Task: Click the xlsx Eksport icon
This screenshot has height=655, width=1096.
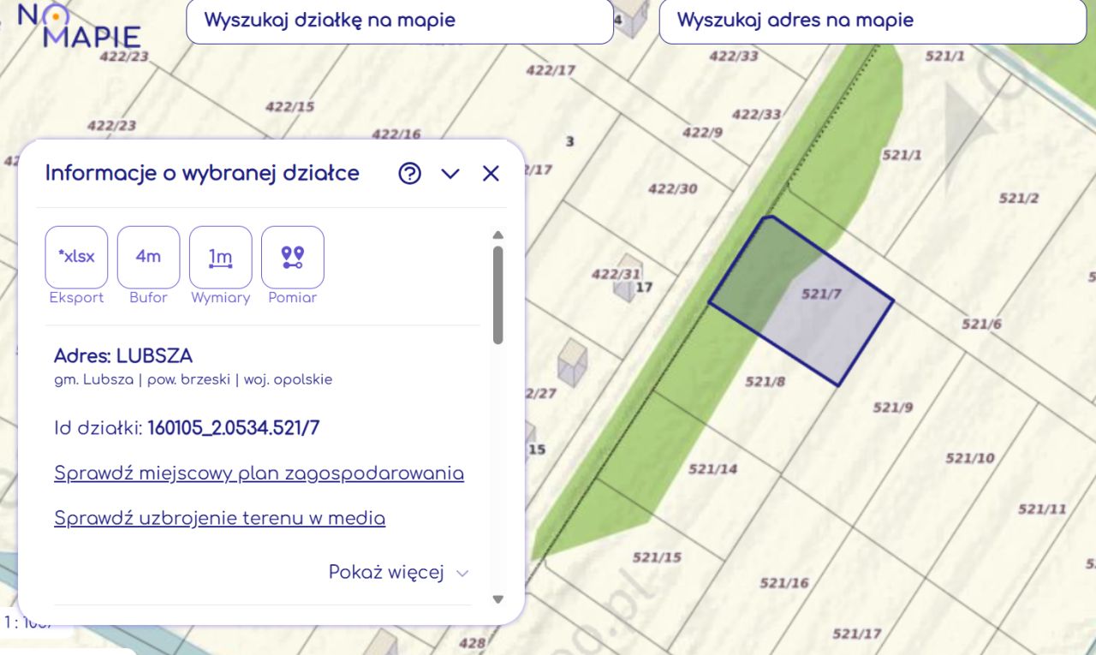Action: [x=76, y=257]
